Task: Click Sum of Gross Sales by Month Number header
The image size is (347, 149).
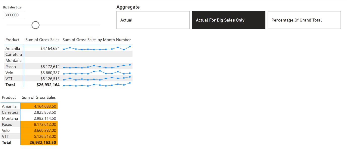Action: [97, 40]
